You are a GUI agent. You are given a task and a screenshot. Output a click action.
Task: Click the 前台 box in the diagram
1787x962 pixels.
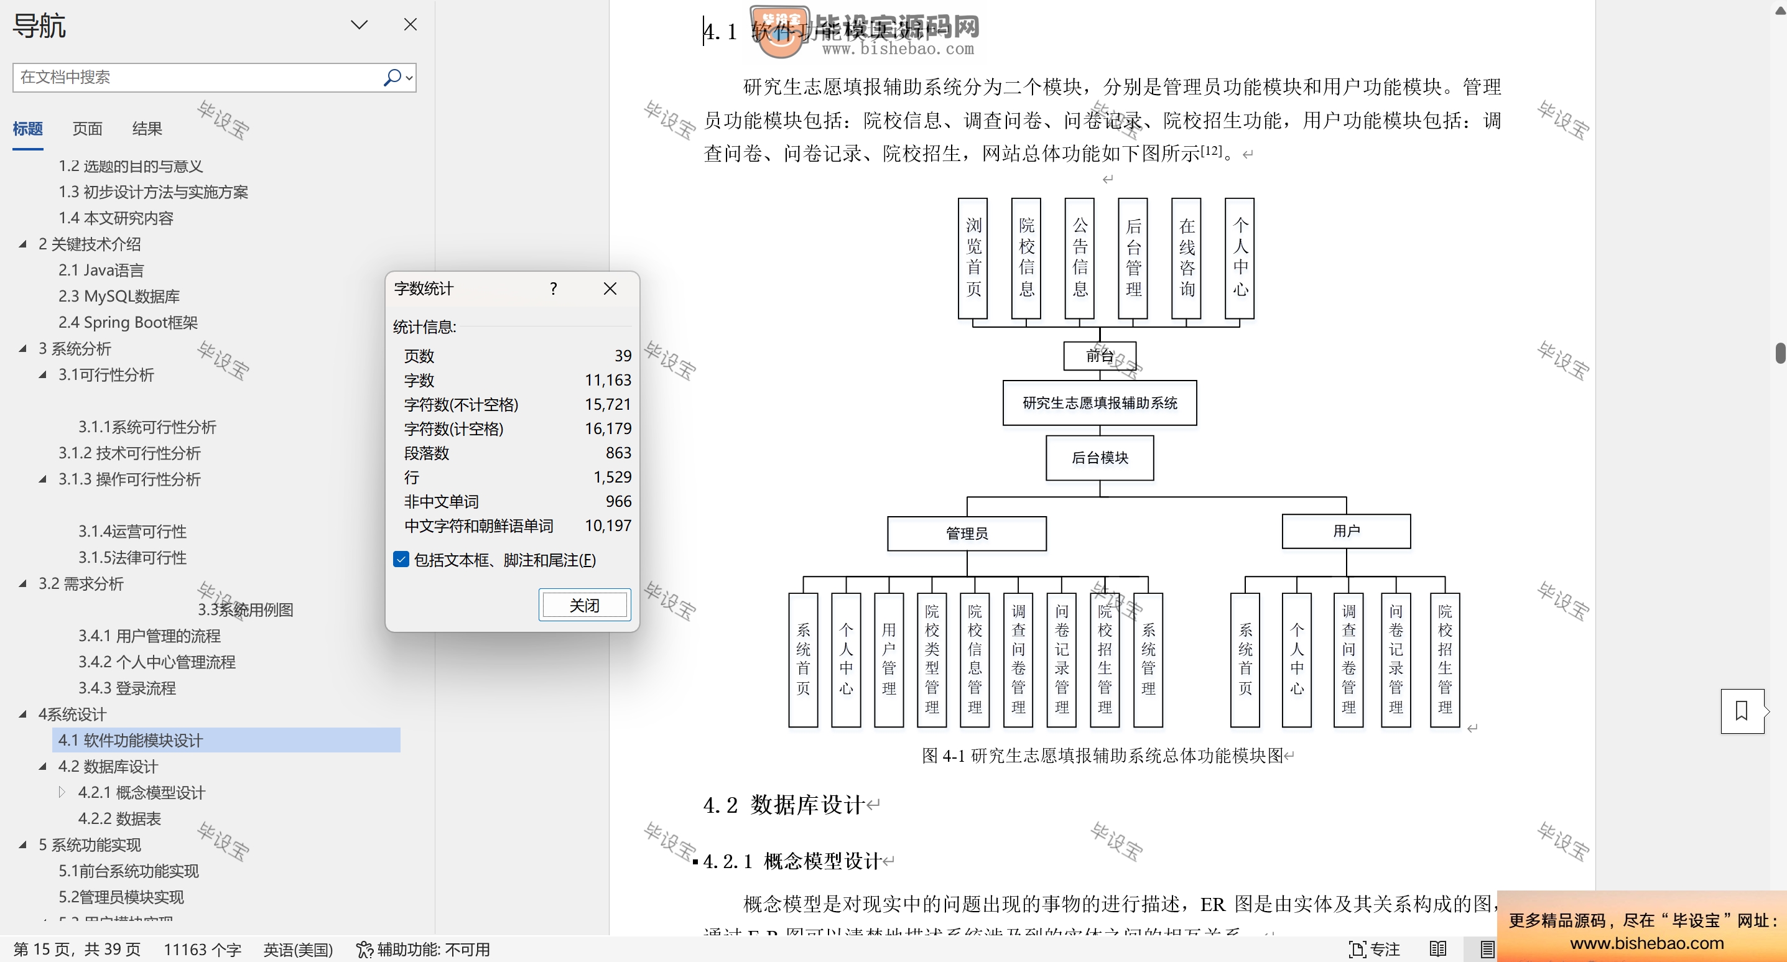1100,356
